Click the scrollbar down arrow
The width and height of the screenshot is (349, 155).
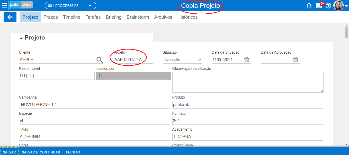click(x=347, y=144)
